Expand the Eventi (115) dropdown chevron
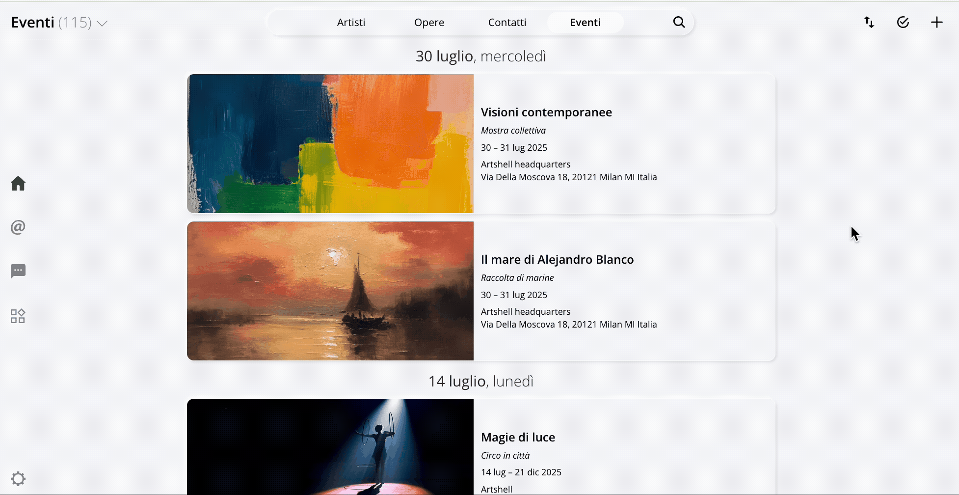959x495 pixels. 102,23
